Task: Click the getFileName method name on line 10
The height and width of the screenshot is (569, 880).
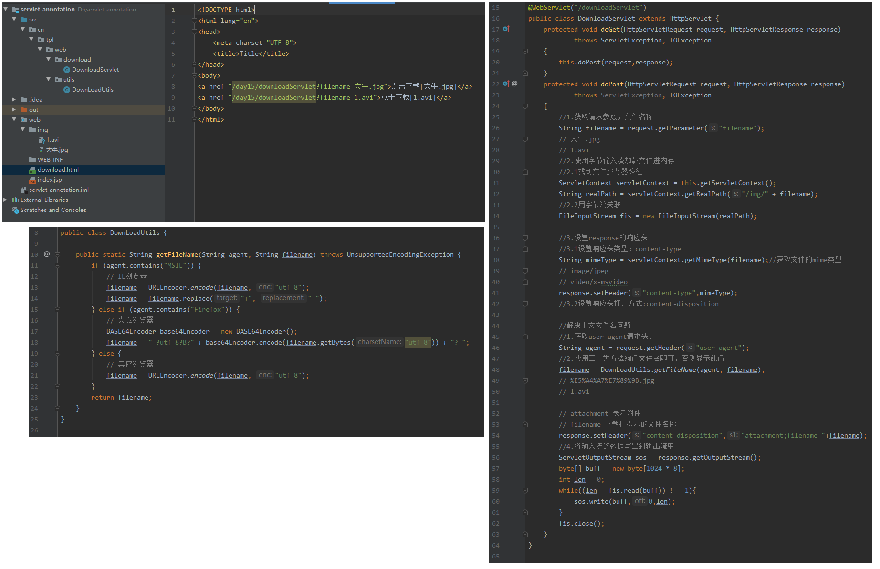Action: pyautogui.click(x=177, y=254)
